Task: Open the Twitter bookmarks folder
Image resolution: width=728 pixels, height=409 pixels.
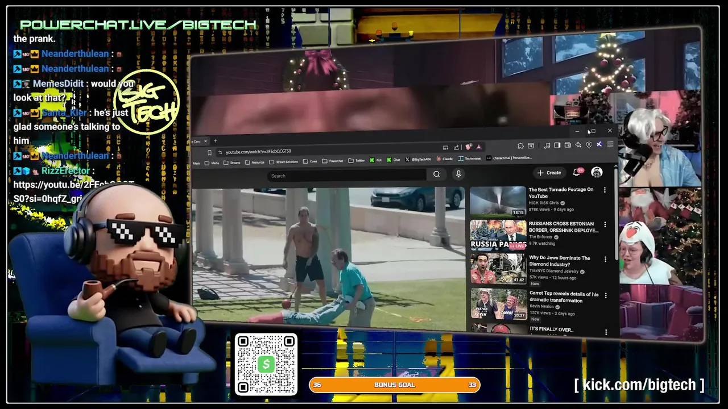Action: (357, 161)
